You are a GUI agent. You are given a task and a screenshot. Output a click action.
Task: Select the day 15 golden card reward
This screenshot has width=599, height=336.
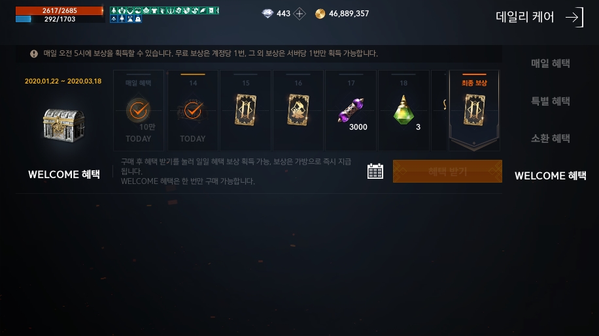[x=245, y=110]
